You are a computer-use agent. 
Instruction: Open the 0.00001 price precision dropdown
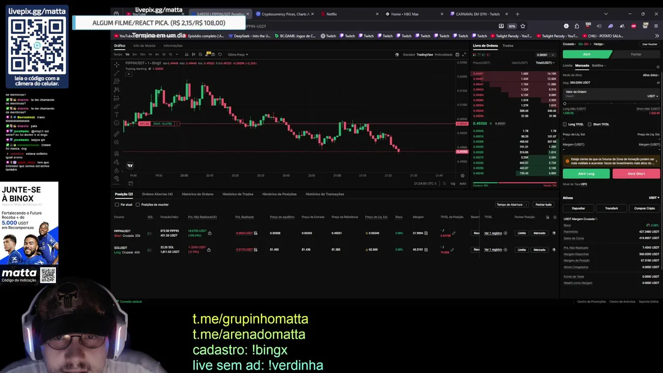(x=545, y=55)
